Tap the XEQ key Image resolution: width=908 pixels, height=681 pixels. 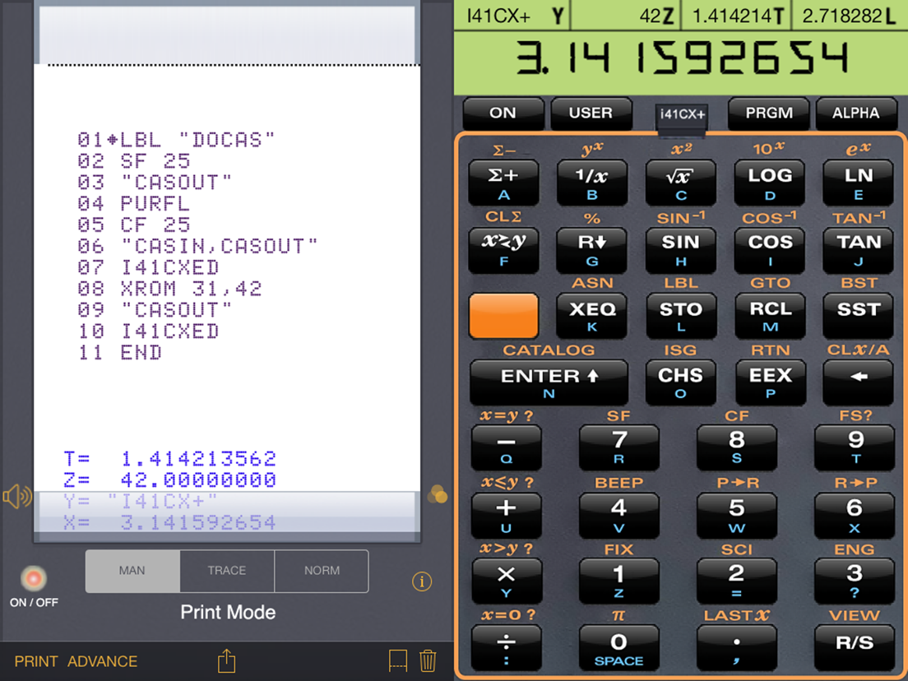[592, 316]
